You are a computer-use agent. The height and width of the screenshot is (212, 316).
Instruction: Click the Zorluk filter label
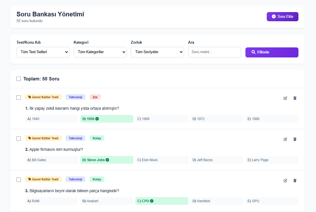click(x=137, y=43)
